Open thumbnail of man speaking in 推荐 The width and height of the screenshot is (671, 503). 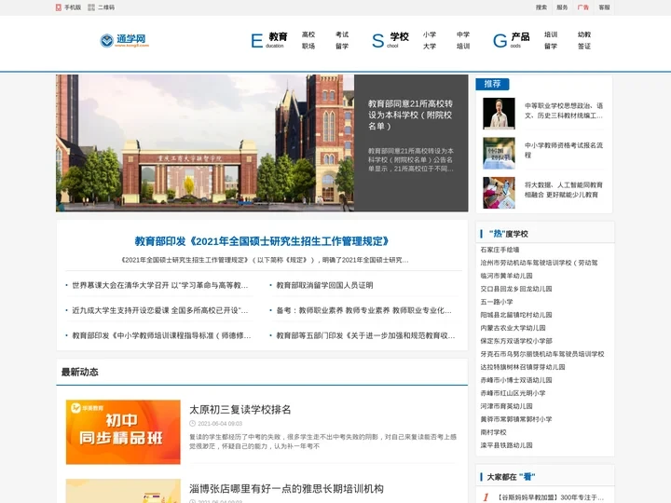(x=499, y=114)
